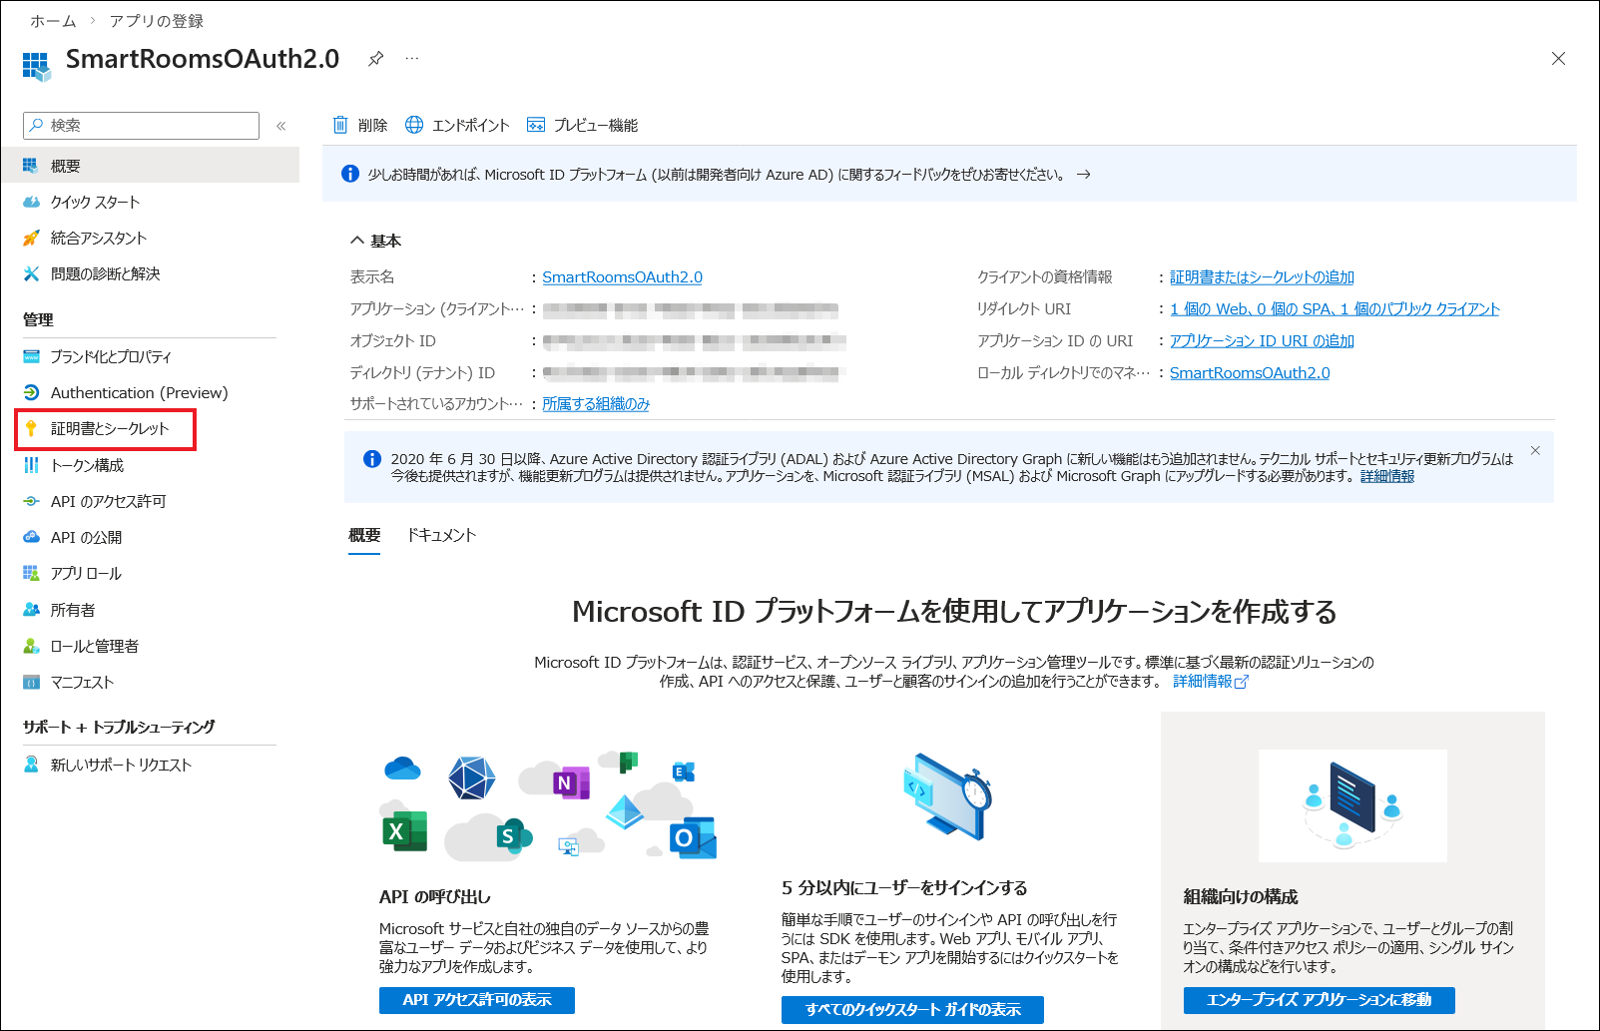The height and width of the screenshot is (1031, 1600).
Task: Switch to the ドキュメント tab
Action: pyautogui.click(x=441, y=535)
